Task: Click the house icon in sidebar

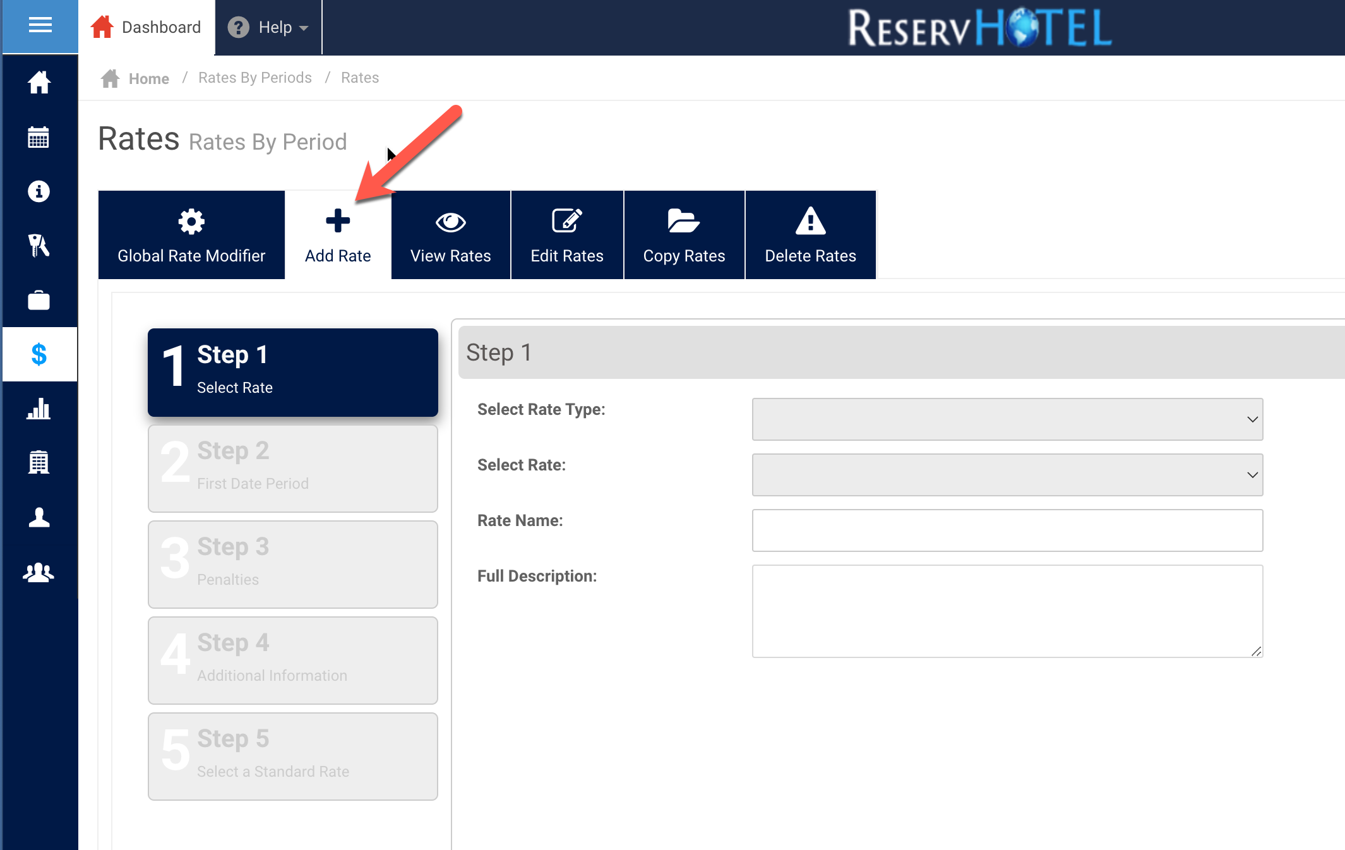Action: (39, 82)
